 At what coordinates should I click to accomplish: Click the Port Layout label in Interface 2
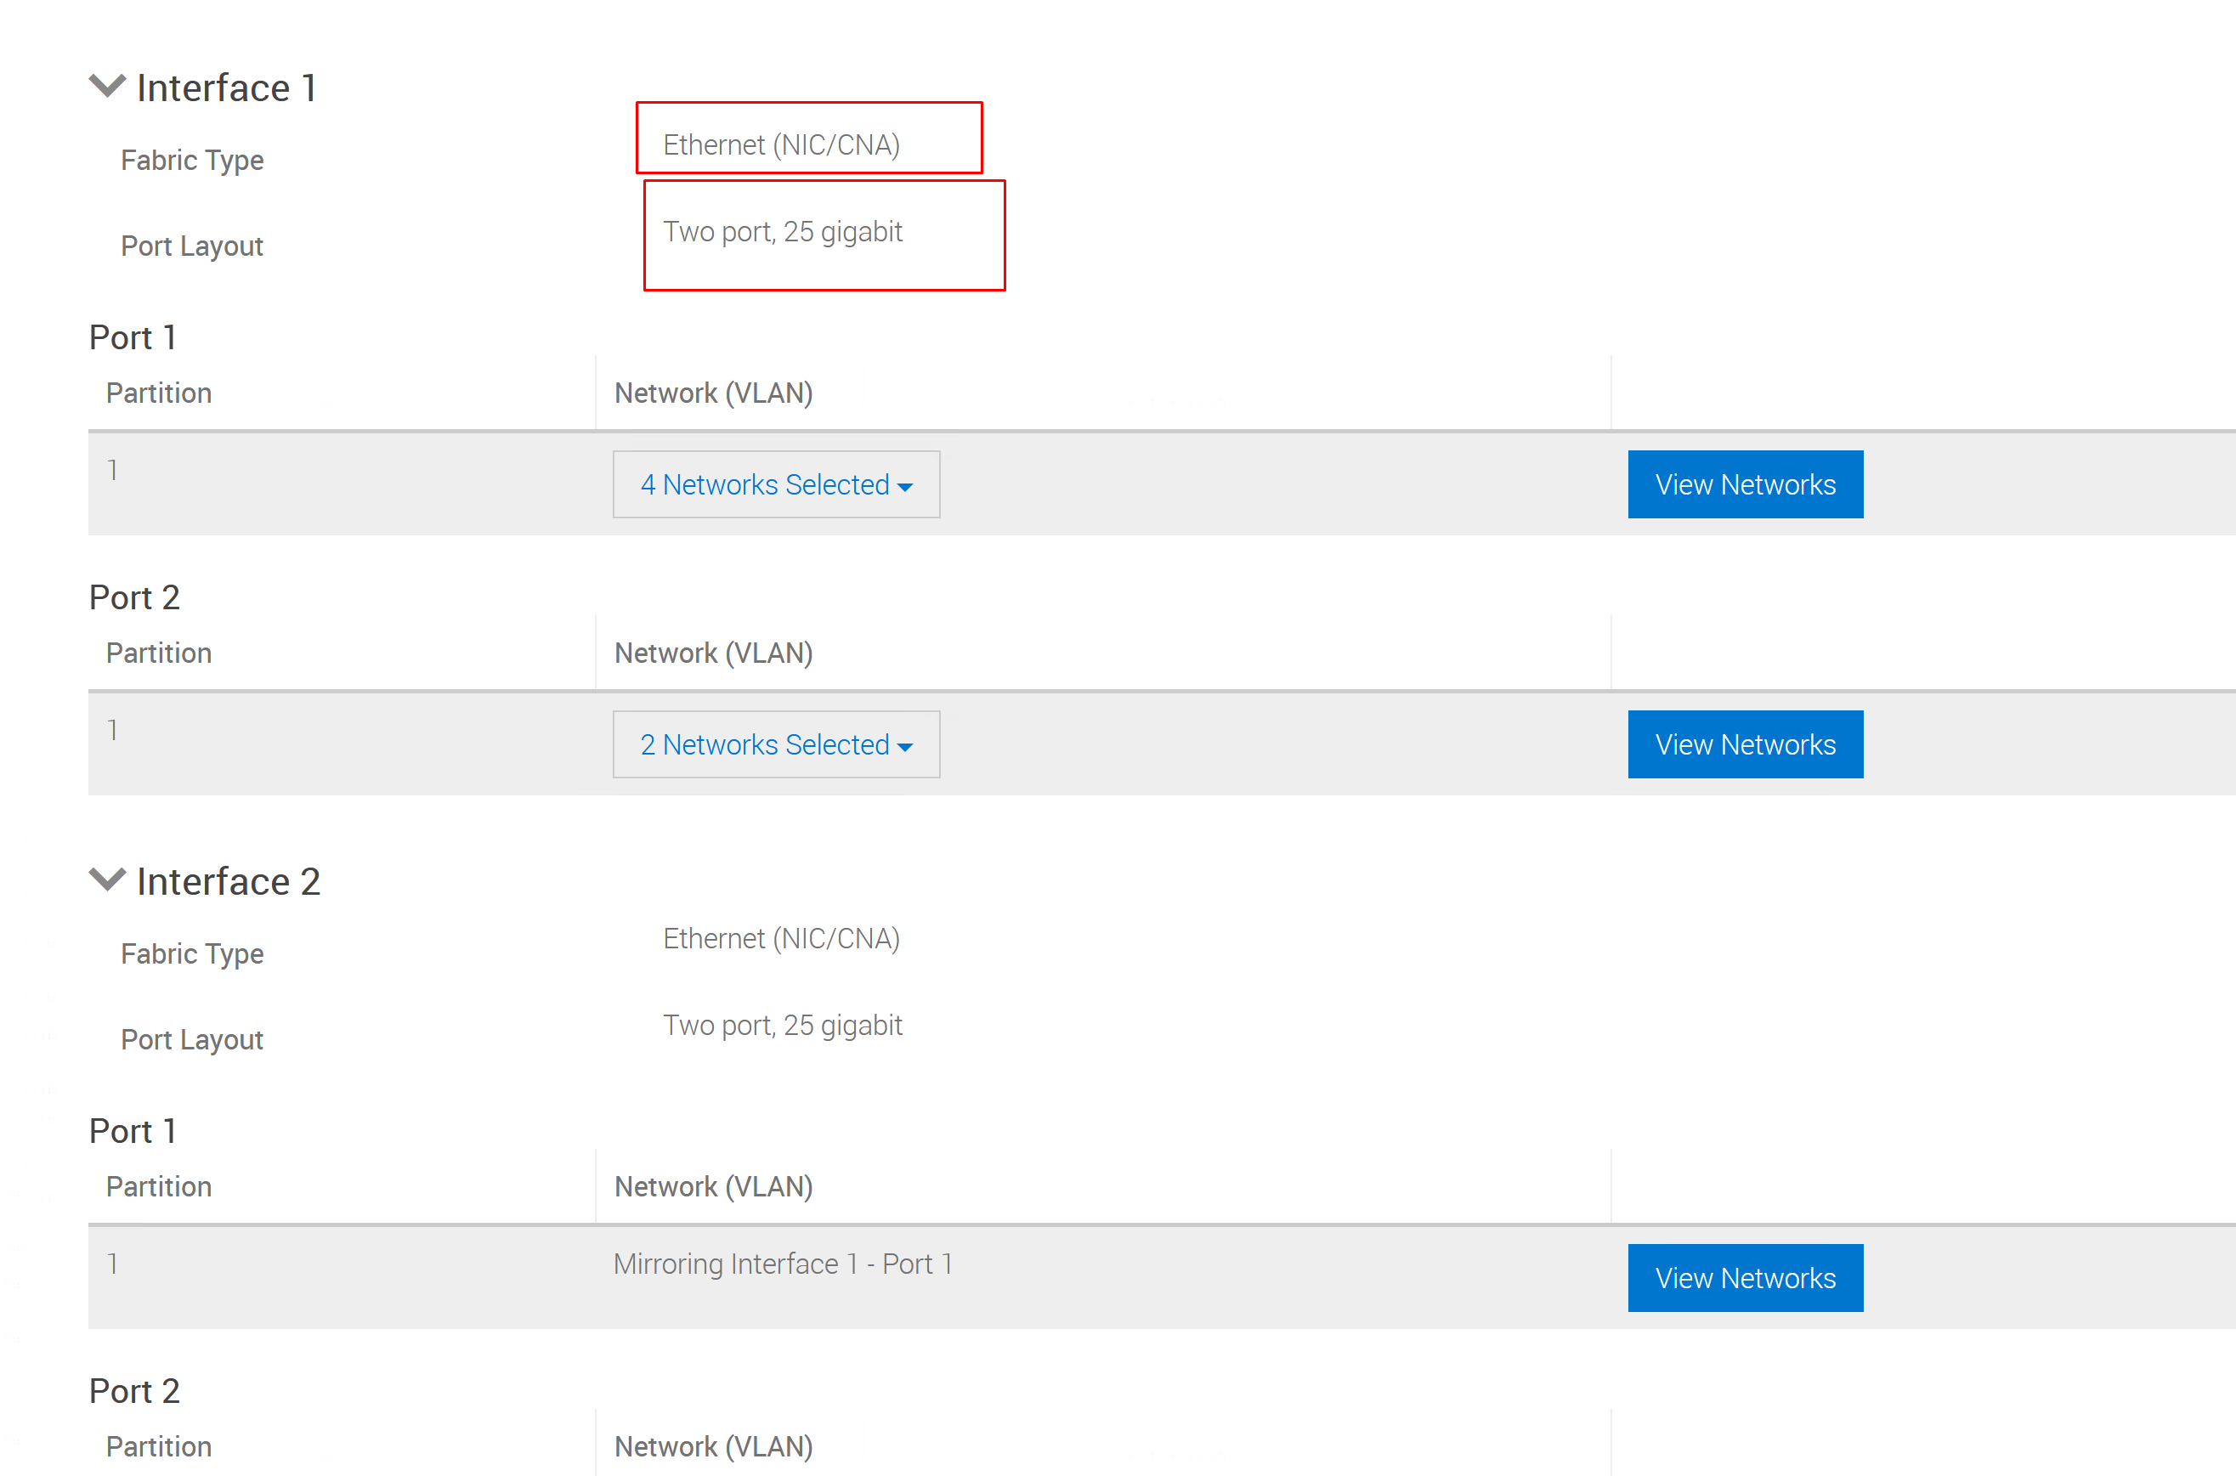(x=192, y=1040)
